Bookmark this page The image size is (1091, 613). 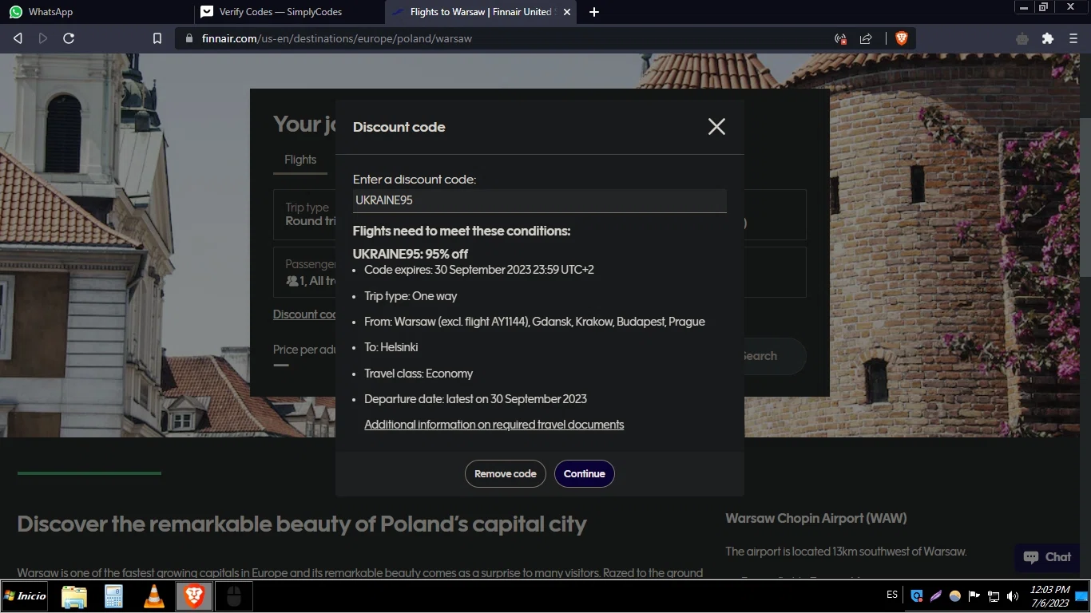pyautogui.click(x=157, y=38)
